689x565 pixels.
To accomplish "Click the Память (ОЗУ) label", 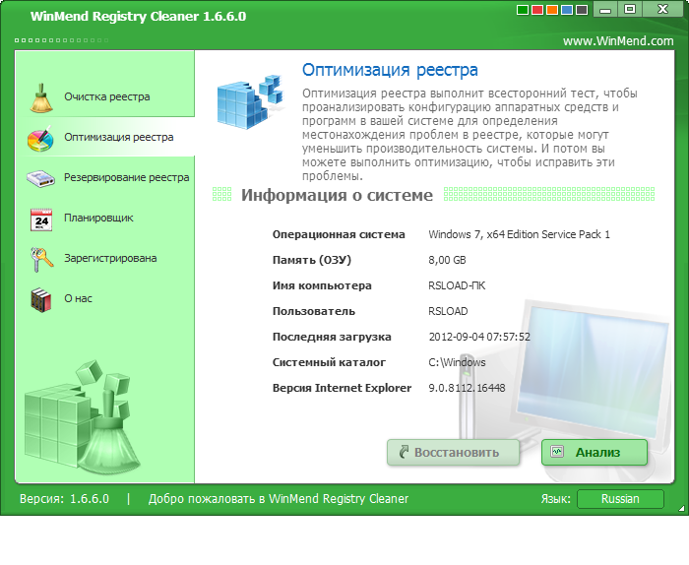I will pos(312,260).
